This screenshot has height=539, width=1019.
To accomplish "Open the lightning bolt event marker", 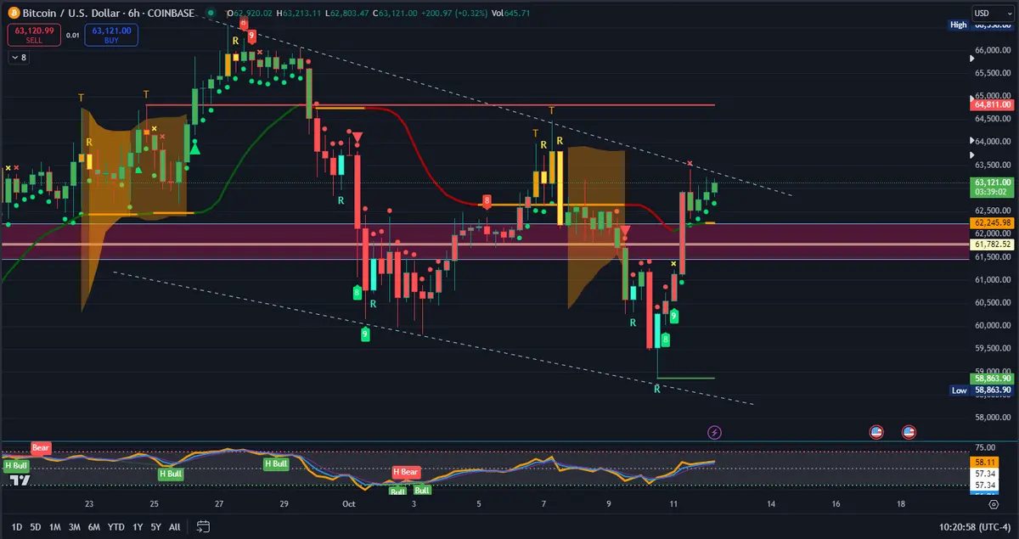I will pos(714,432).
